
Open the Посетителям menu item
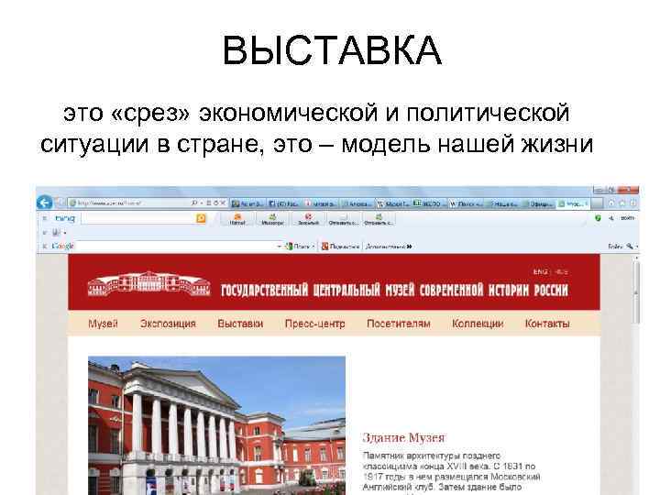tap(398, 324)
